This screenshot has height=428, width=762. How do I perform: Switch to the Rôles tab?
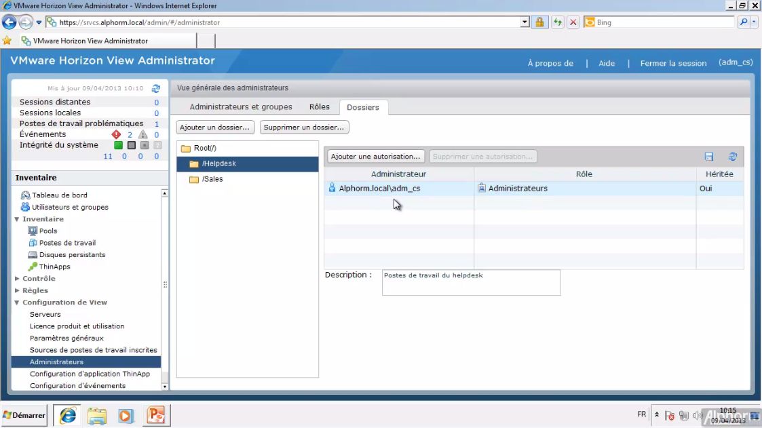pyautogui.click(x=320, y=107)
